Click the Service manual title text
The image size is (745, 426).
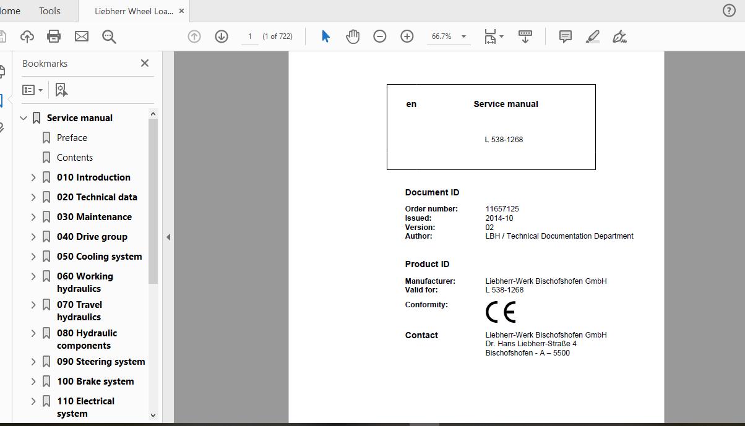[x=506, y=104]
